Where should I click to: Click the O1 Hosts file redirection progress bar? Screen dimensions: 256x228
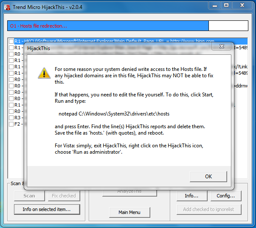pos(128,25)
